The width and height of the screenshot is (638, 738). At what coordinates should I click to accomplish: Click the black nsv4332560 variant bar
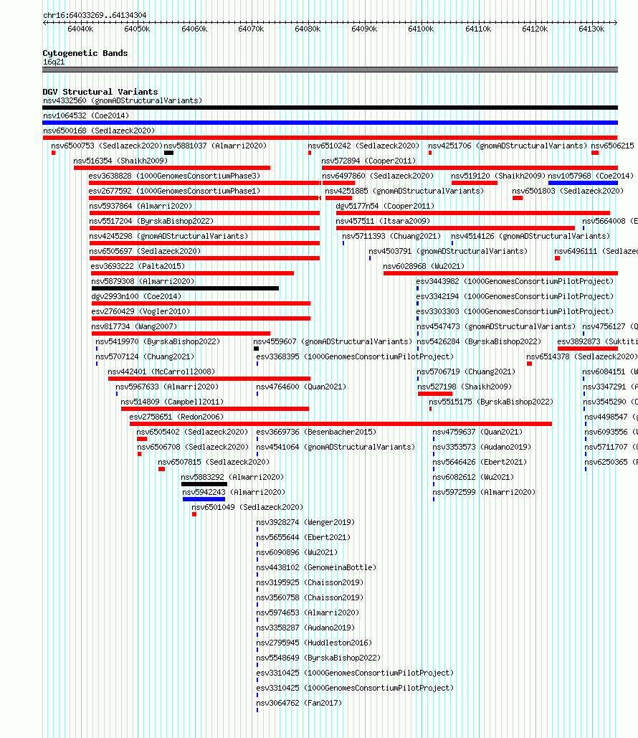point(330,108)
